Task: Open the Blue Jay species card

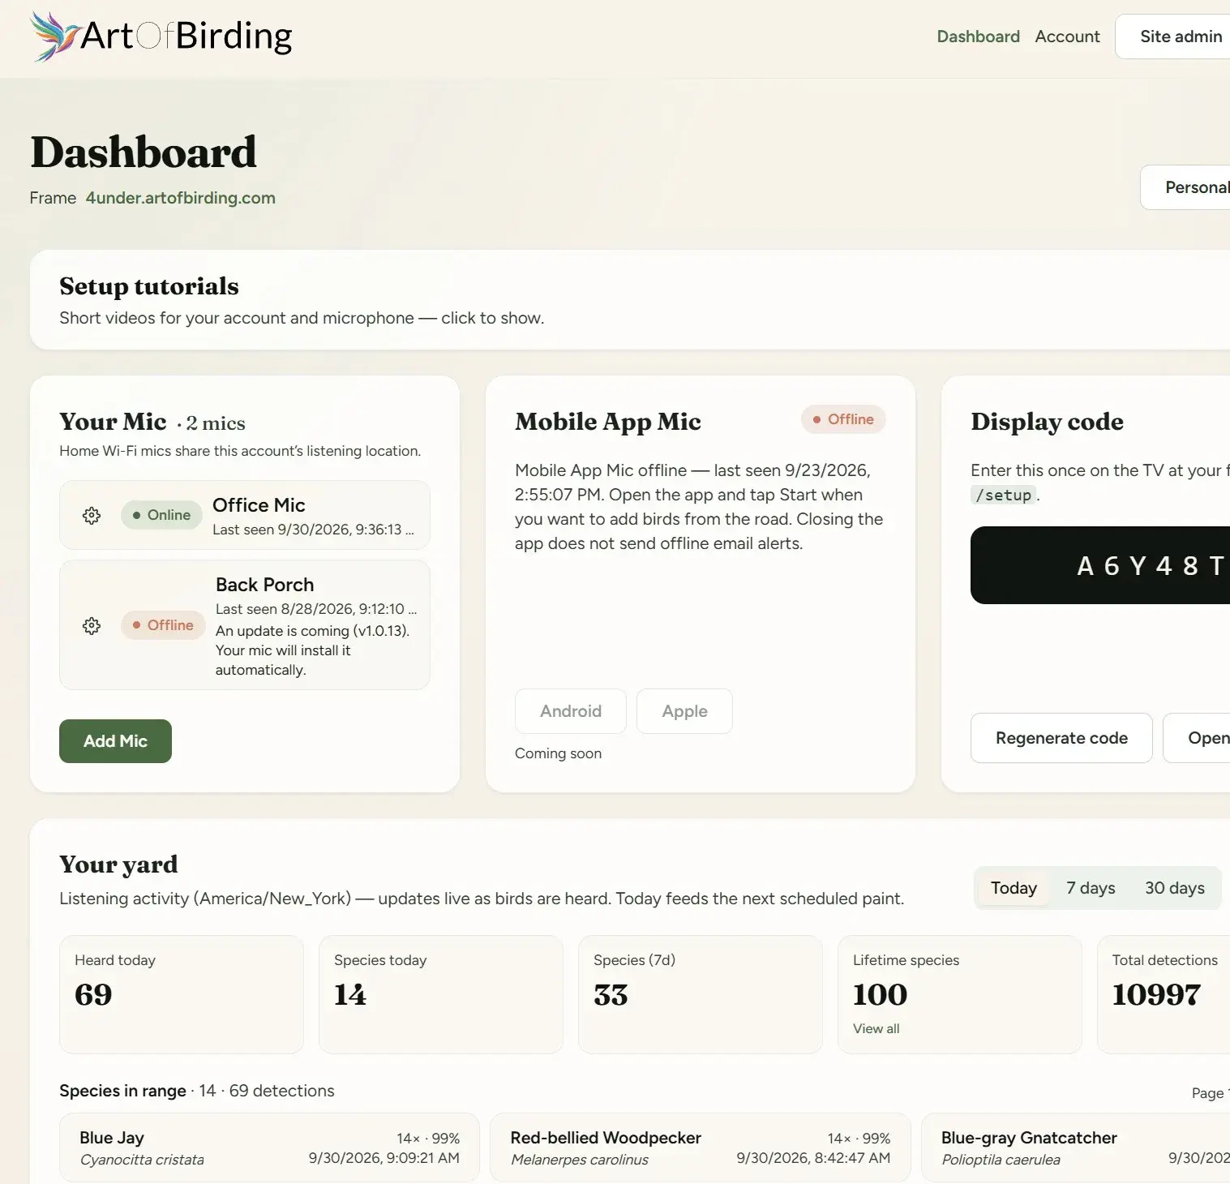Action: 269,1148
